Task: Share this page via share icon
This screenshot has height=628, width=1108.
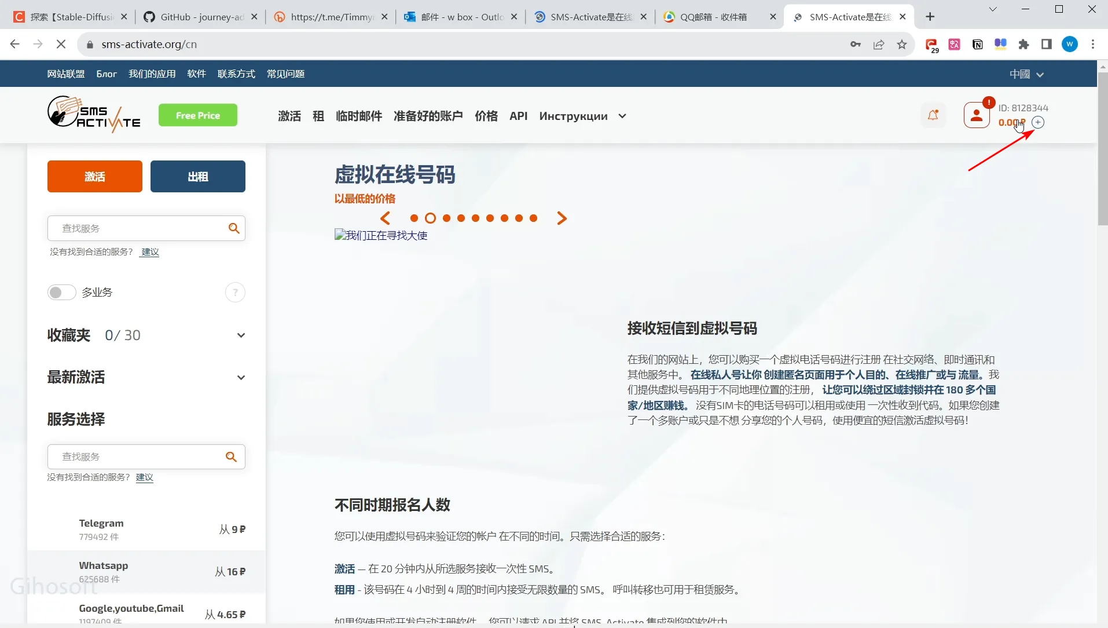Action: (x=879, y=45)
